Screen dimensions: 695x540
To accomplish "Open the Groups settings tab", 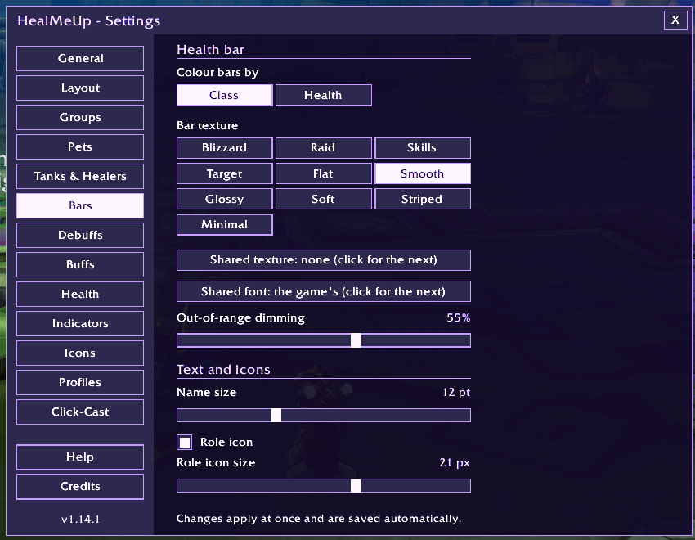I will coord(80,118).
